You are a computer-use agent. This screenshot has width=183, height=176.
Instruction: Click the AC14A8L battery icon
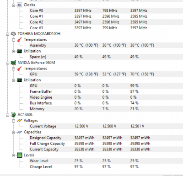[13, 115]
